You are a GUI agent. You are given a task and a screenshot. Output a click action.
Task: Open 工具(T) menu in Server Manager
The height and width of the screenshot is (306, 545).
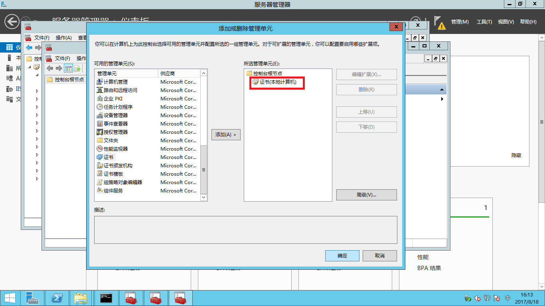coord(484,22)
